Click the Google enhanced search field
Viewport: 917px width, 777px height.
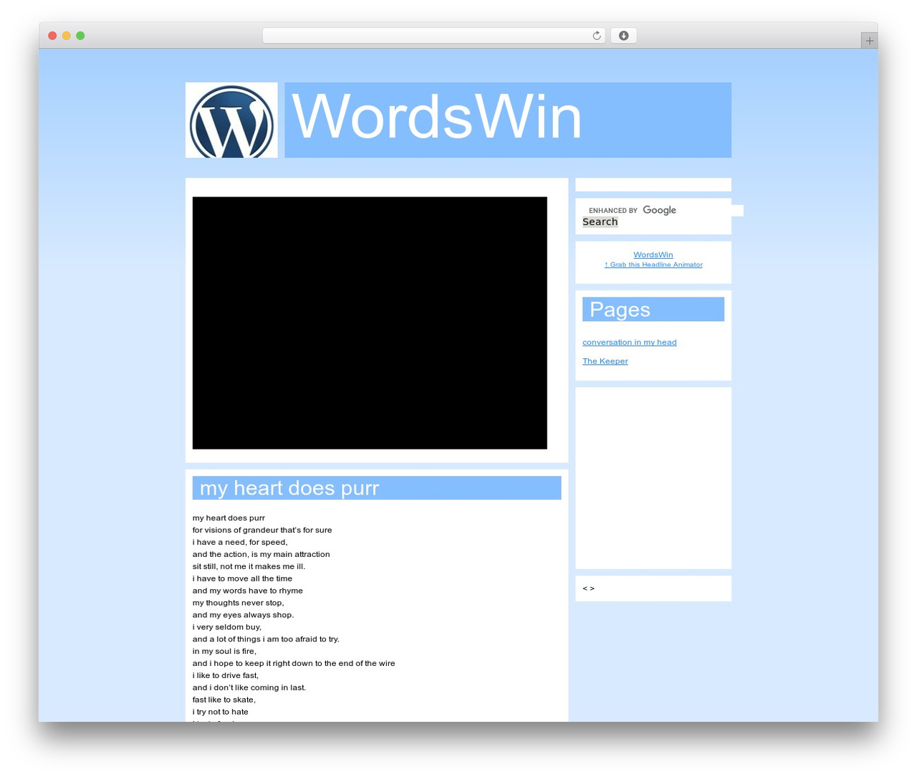pyautogui.click(x=663, y=210)
